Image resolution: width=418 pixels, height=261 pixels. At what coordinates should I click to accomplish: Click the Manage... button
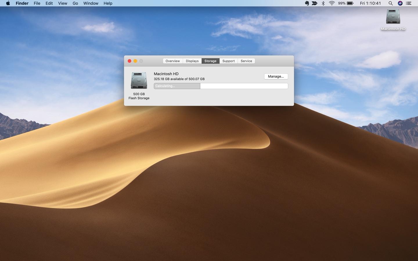276,76
